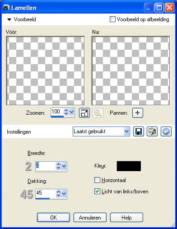Open the Breedte value slider dropdown

tap(64, 166)
